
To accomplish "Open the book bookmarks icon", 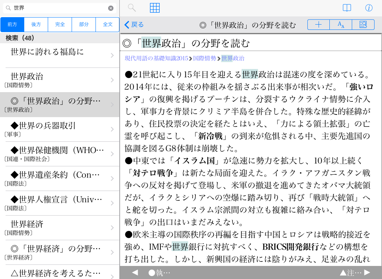I will (x=347, y=8).
